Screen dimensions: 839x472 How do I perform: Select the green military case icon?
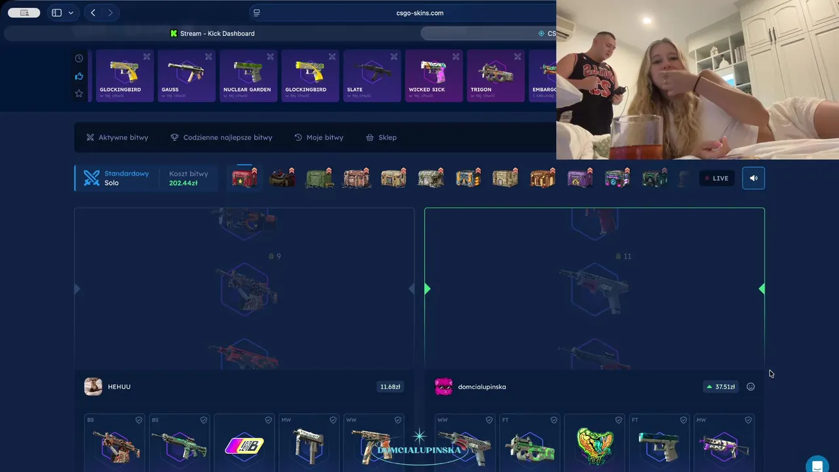coord(319,178)
